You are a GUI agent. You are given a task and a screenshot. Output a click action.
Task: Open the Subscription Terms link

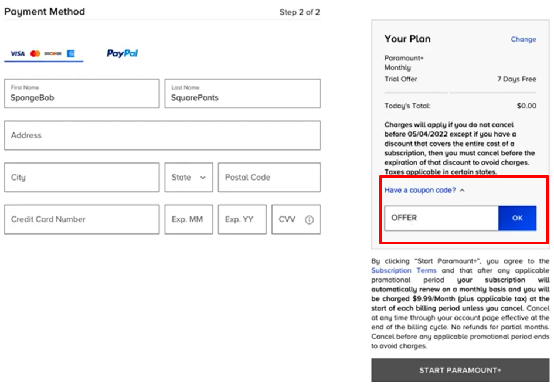[403, 271]
